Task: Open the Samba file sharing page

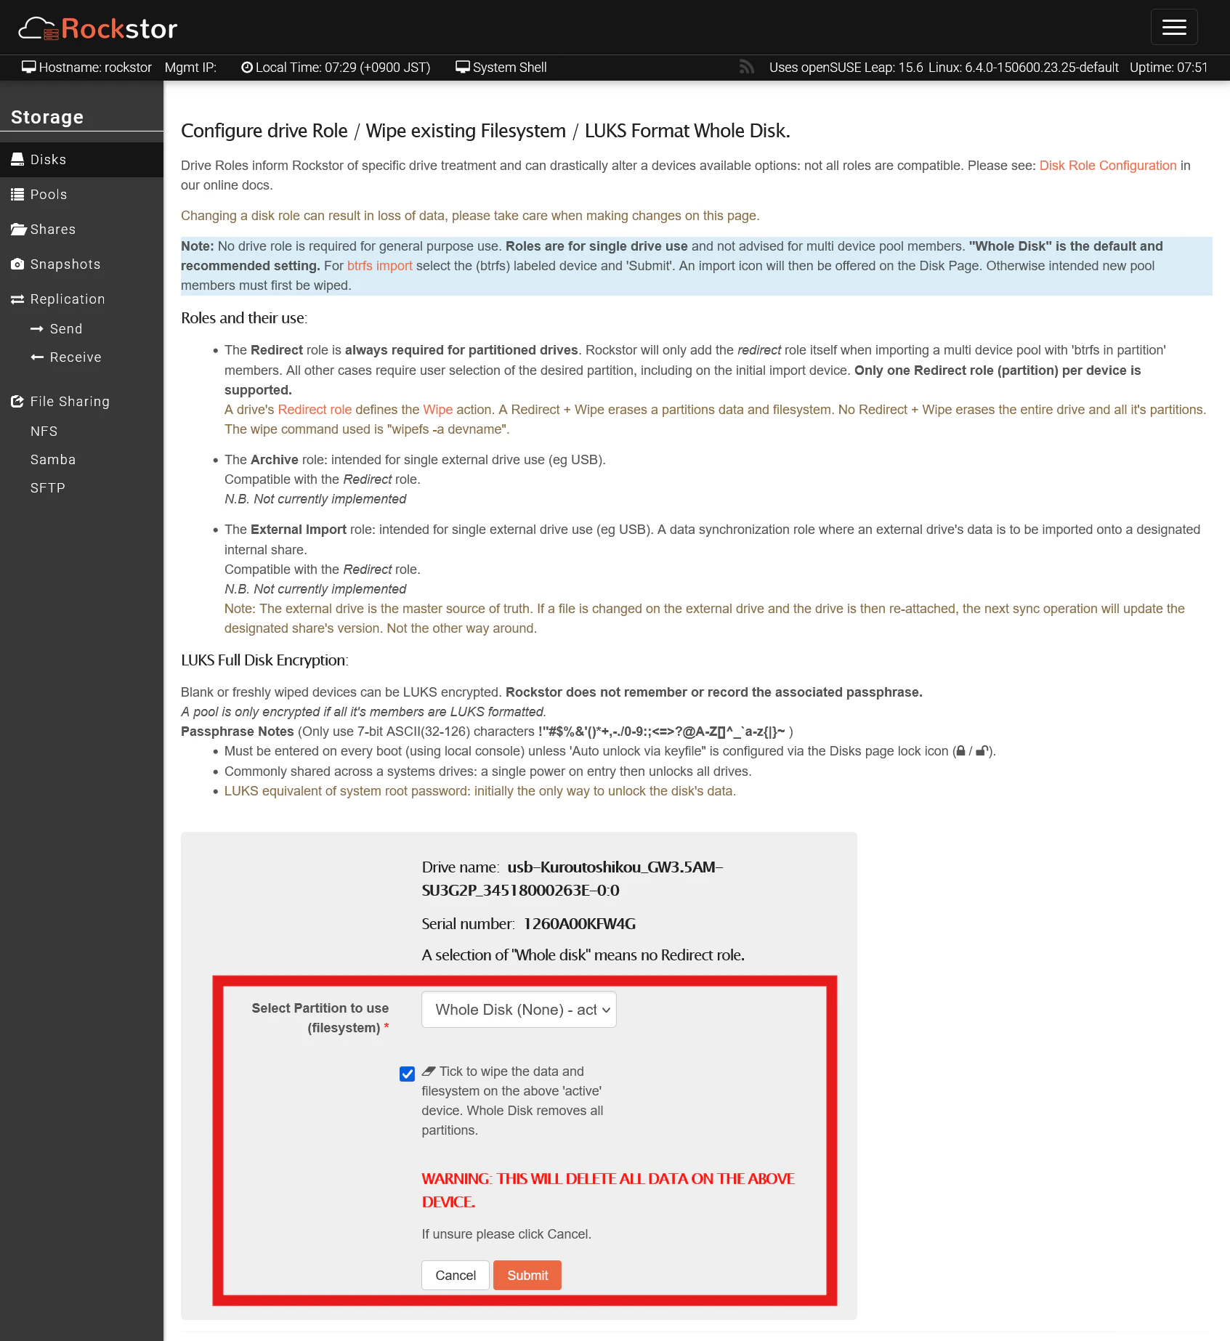Action: pos(53,459)
